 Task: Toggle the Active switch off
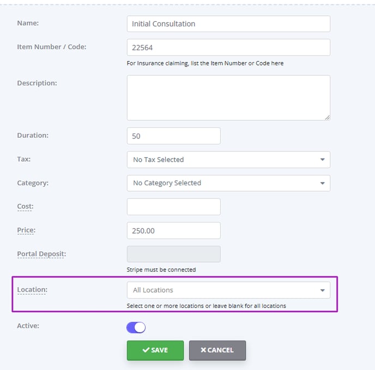tap(136, 327)
